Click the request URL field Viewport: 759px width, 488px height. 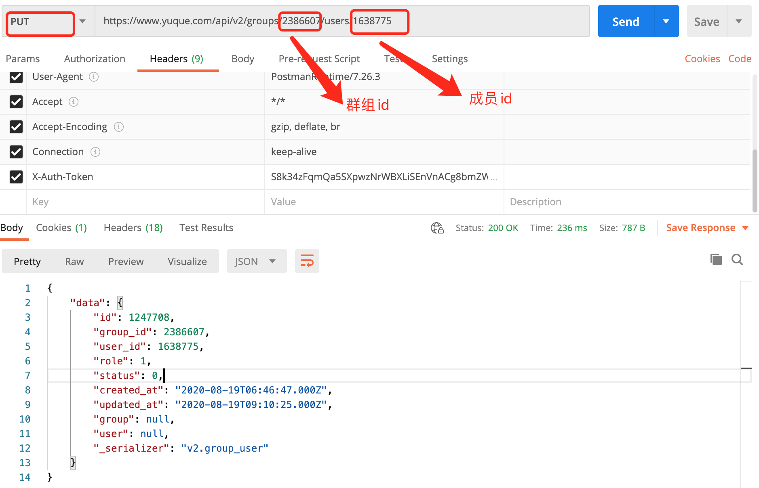(x=342, y=21)
